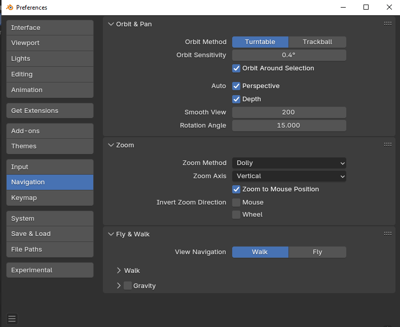This screenshot has width=400, height=327.
Task: Collapse the Zoom panel
Action: point(111,145)
